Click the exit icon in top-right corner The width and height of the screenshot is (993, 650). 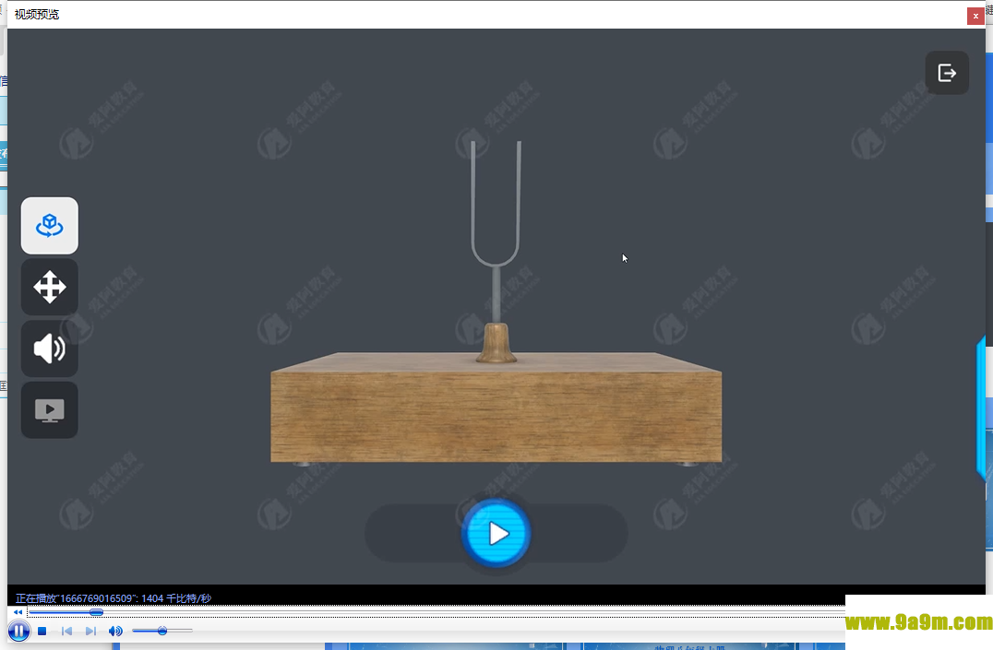pyautogui.click(x=947, y=73)
